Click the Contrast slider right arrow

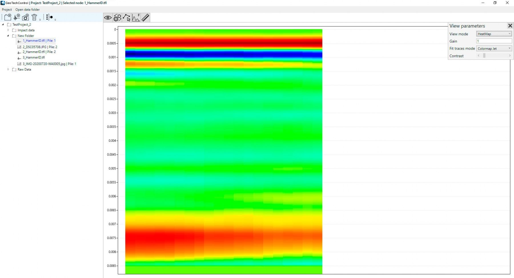tap(510, 56)
